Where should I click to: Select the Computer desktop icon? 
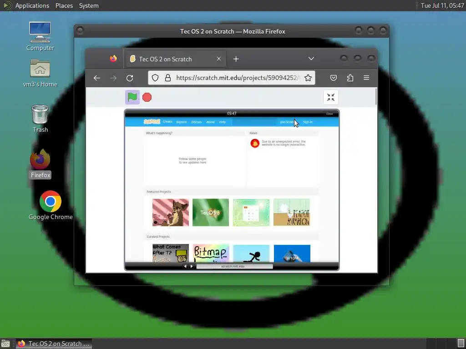click(x=40, y=36)
